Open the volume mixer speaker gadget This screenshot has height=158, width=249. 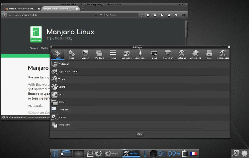click(154, 154)
